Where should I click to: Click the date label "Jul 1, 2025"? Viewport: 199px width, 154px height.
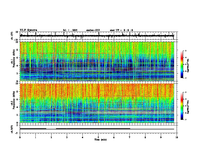(x=70, y=30)
